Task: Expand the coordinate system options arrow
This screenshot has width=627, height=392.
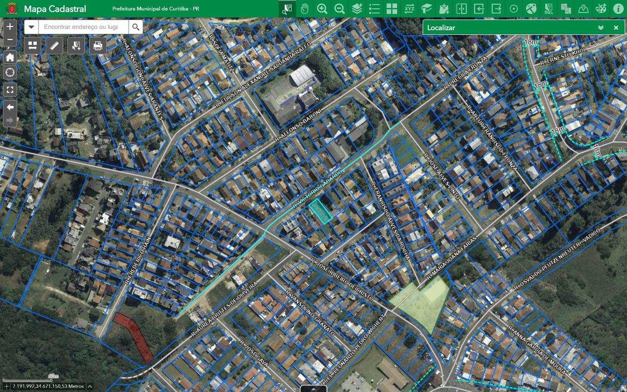Action: point(90,386)
